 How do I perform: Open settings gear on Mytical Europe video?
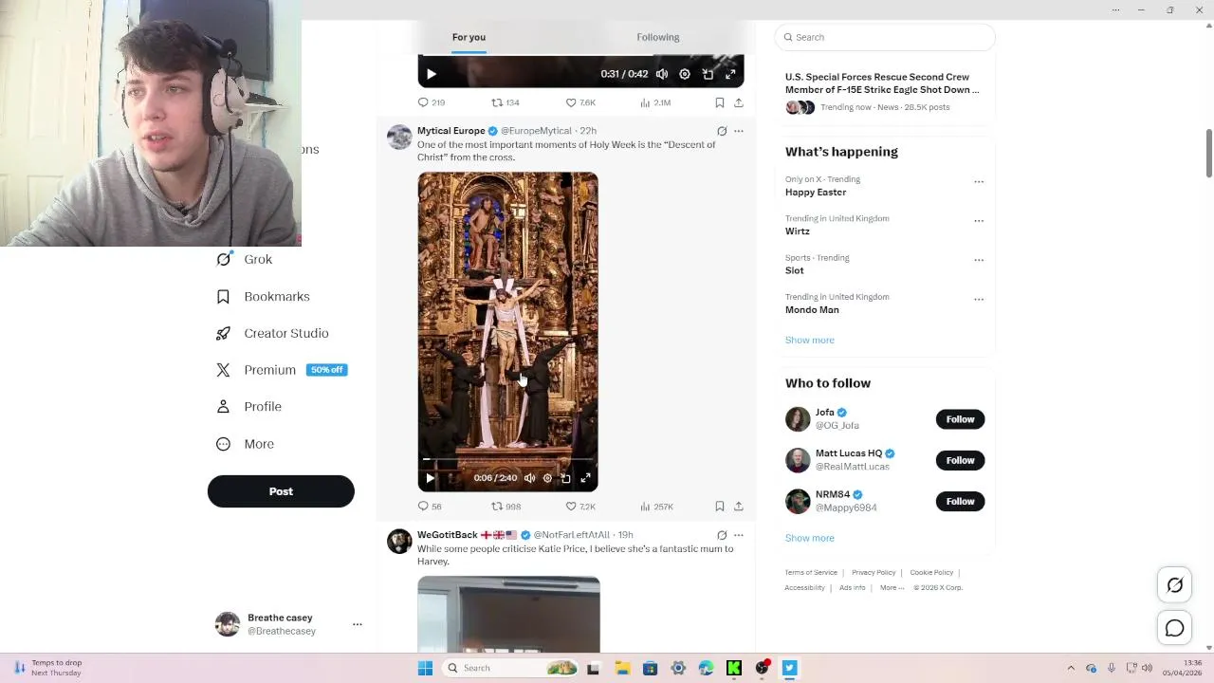coord(547,478)
